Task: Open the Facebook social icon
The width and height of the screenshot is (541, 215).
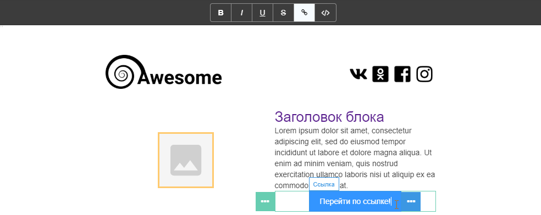Action: [402, 74]
